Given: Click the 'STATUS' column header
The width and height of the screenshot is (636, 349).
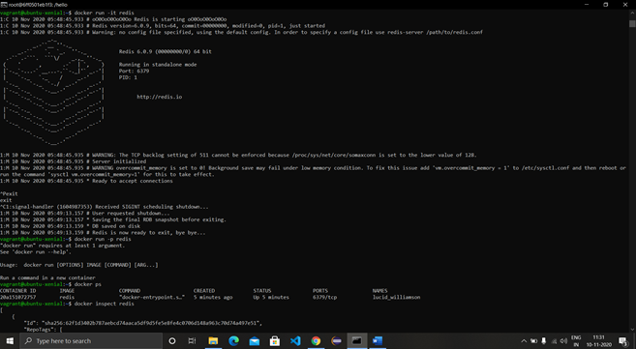Looking at the screenshot, I should coord(262,291).
